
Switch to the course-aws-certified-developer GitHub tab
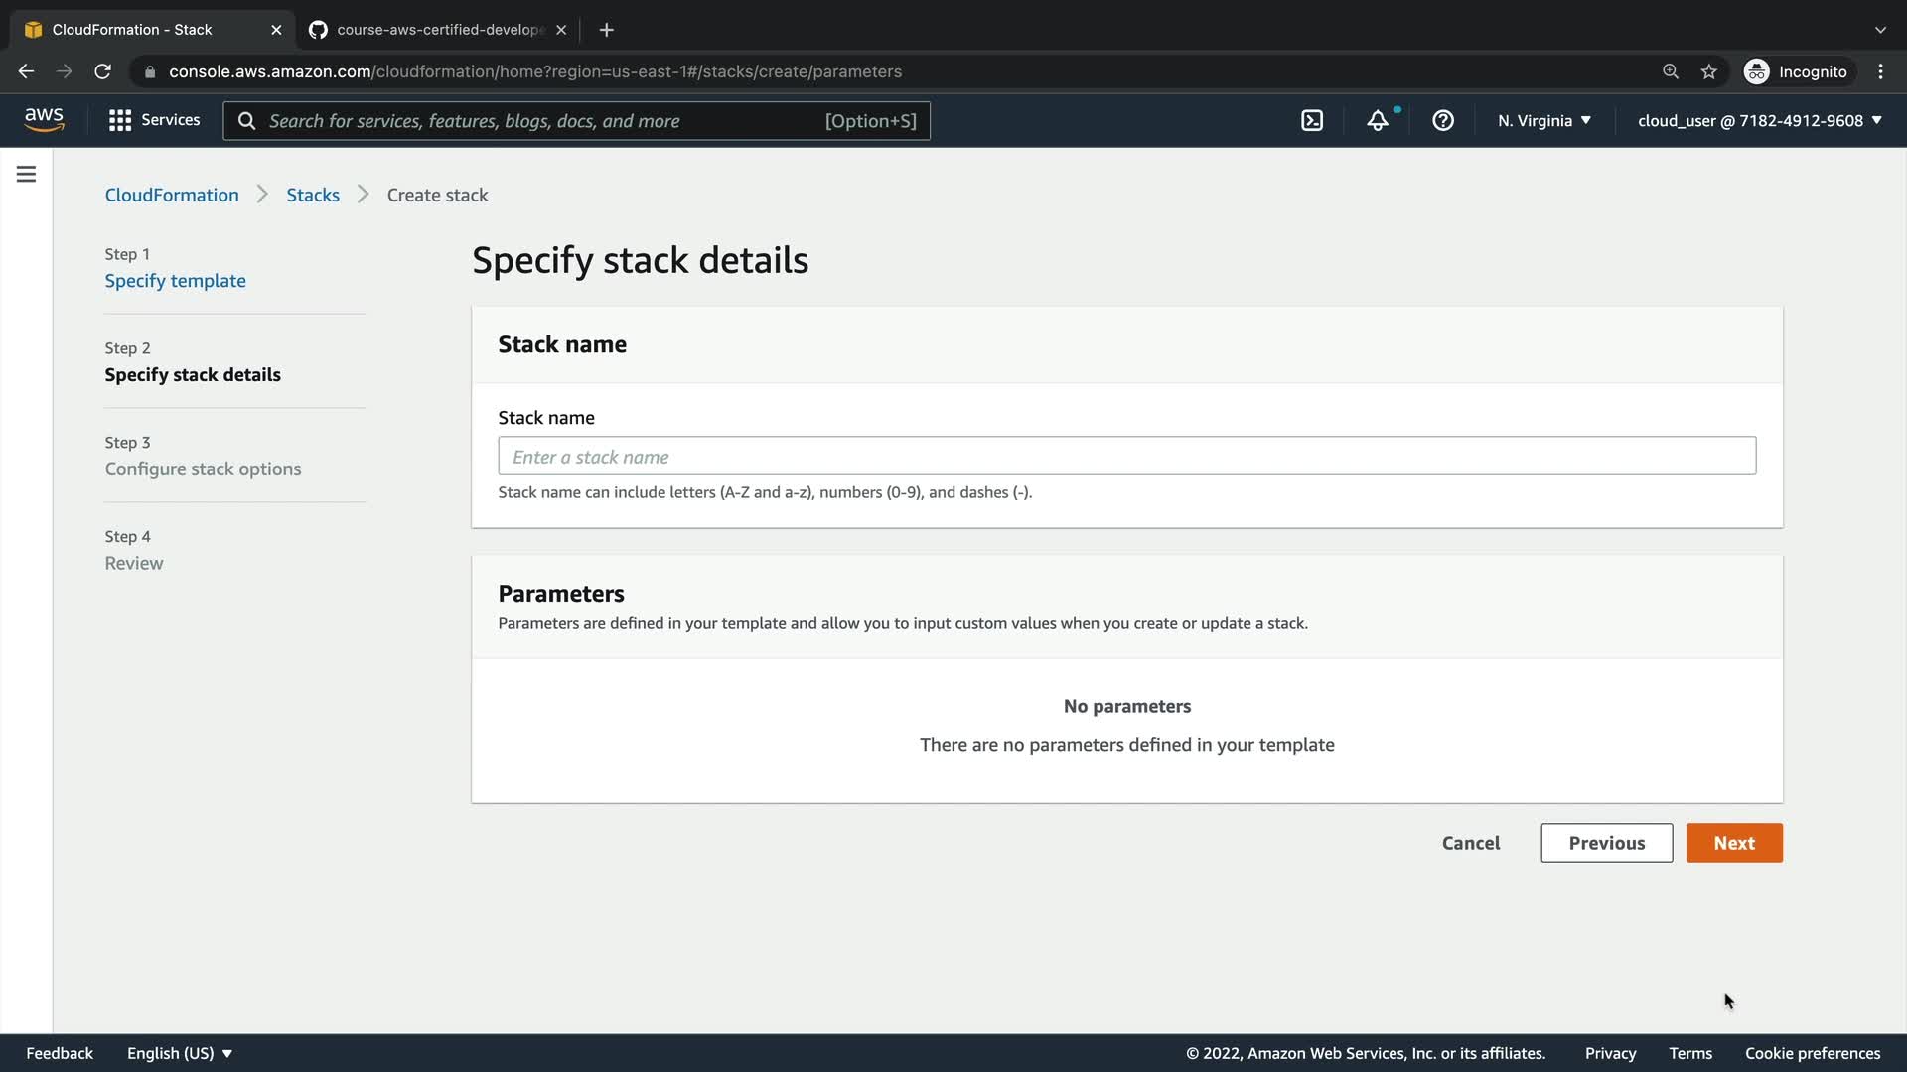pyautogui.click(x=437, y=30)
